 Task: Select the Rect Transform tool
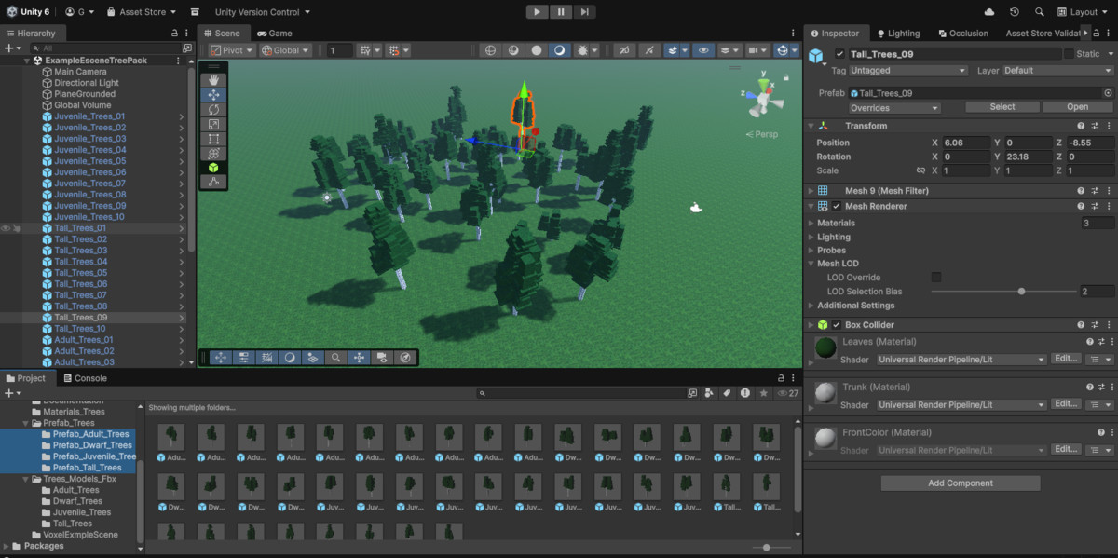tap(213, 139)
